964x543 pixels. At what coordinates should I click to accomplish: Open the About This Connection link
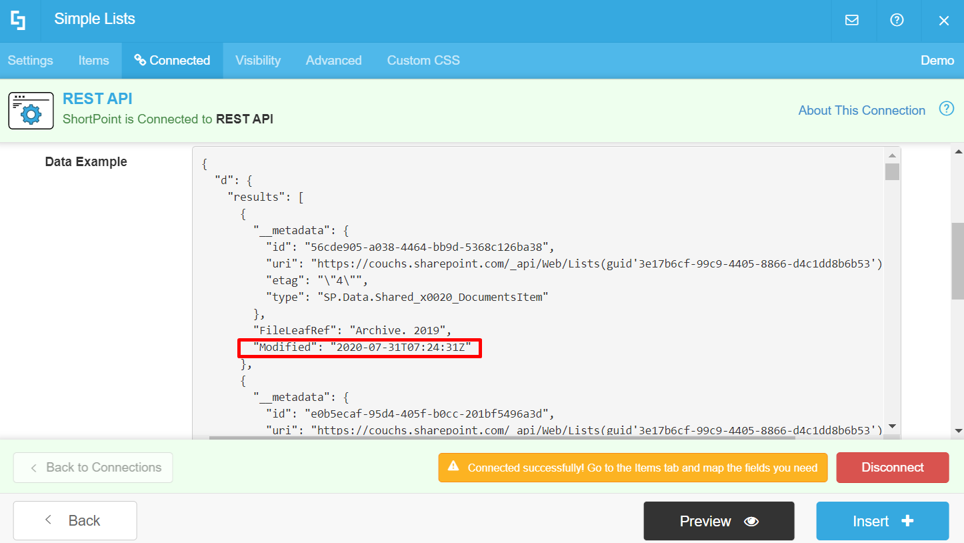[x=861, y=110]
